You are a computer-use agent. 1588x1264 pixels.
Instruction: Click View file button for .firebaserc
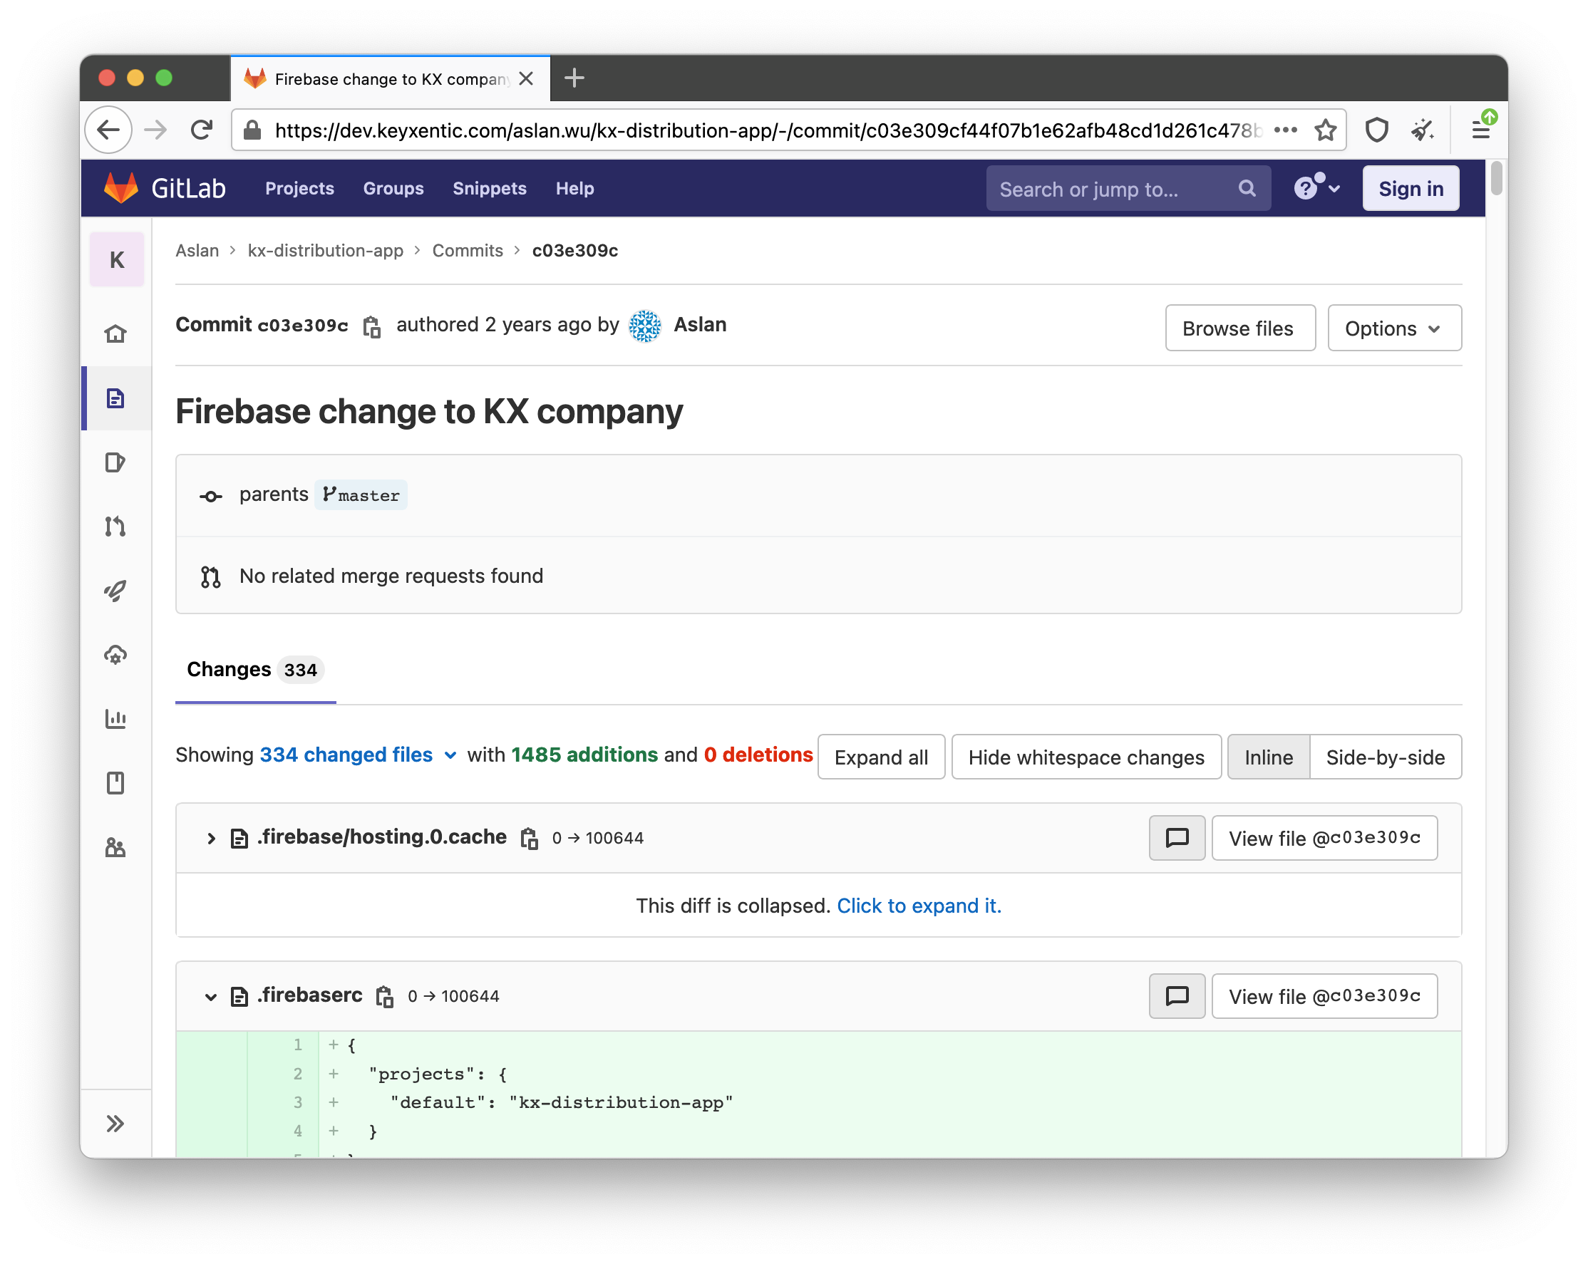pos(1324,996)
